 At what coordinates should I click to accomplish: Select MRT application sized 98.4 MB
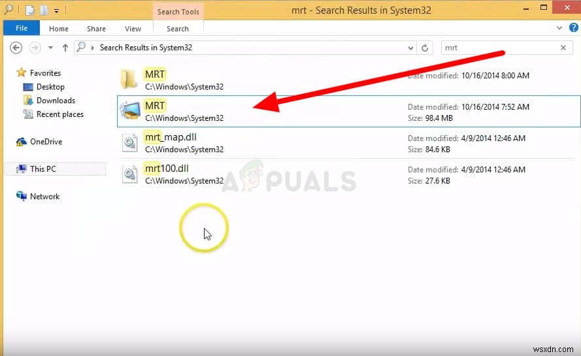pos(349,111)
